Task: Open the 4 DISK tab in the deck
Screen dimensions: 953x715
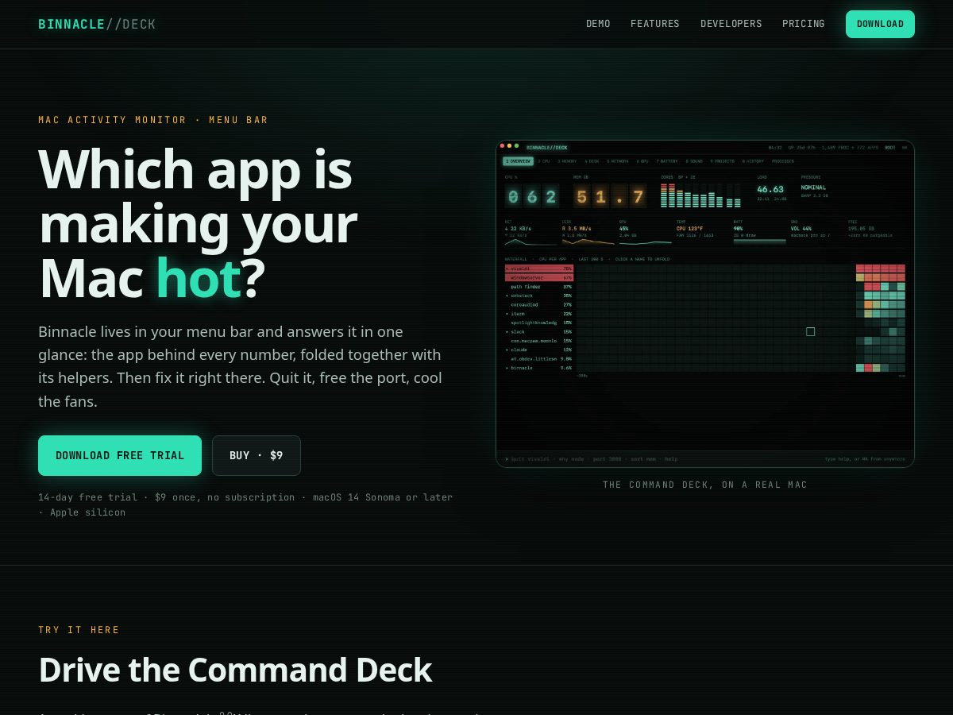Action: click(592, 161)
